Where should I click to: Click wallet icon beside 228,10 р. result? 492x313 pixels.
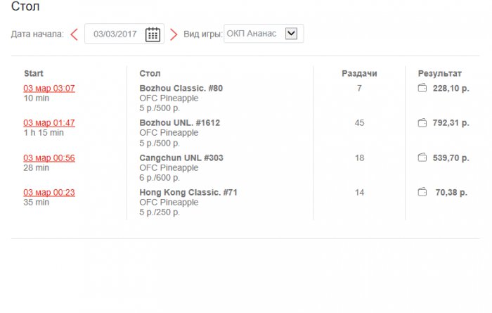click(422, 88)
